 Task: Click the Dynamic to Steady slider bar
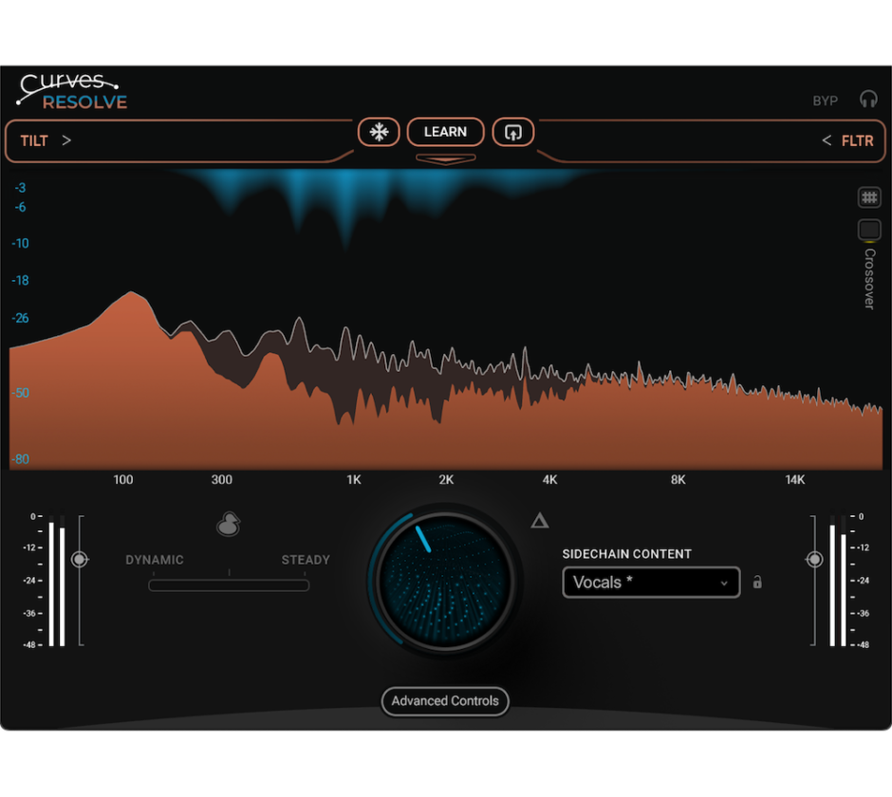point(229,585)
